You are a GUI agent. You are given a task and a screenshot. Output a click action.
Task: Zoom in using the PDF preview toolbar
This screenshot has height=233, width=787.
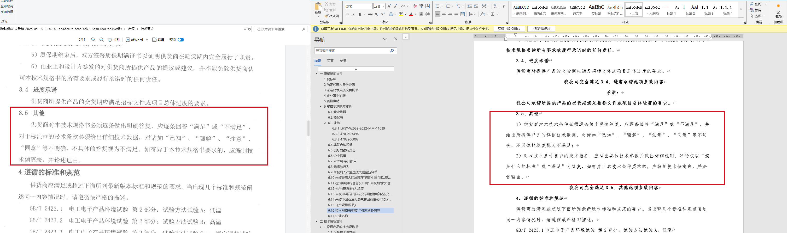(x=101, y=40)
